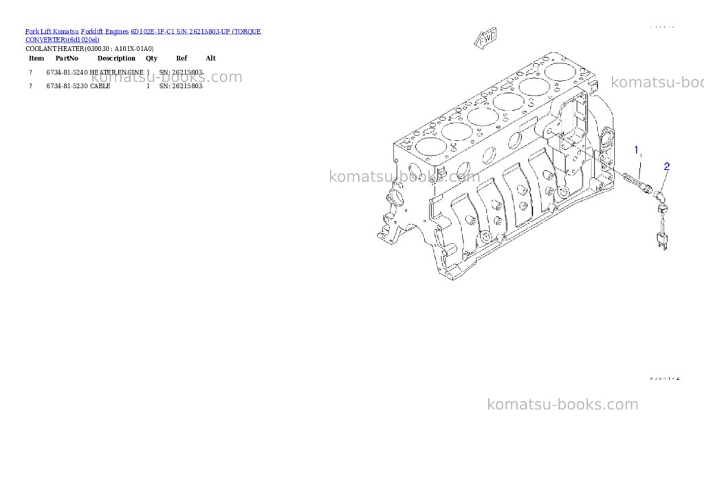The width and height of the screenshot is (704, 499).
Task: Click callout number 2 in the diagram
Action: [667, 167]
